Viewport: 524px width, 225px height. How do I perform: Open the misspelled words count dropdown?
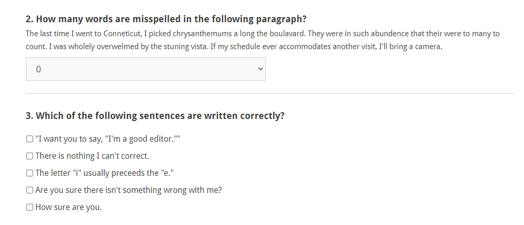(145, 69)
